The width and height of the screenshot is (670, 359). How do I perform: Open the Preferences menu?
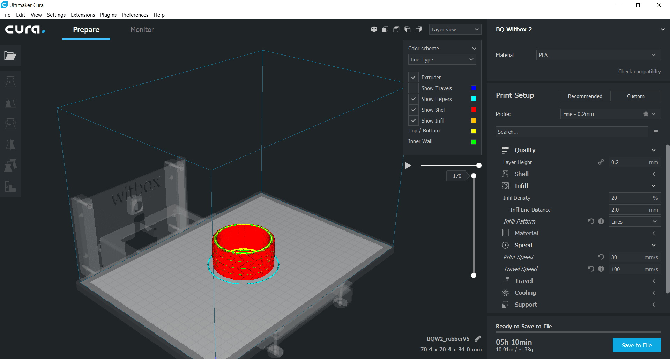click(135, 15)
